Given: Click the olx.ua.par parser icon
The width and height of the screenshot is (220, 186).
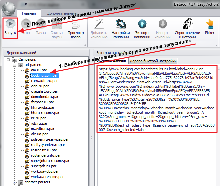Looking at the screenshot, I should point(27,134).
